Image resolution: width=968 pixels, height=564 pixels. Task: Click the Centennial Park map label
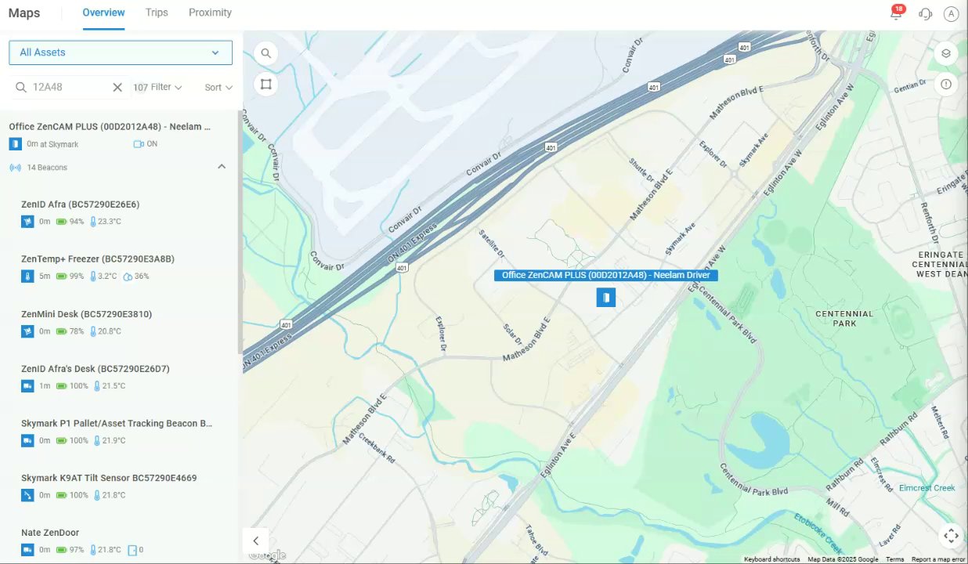(843, 318)
